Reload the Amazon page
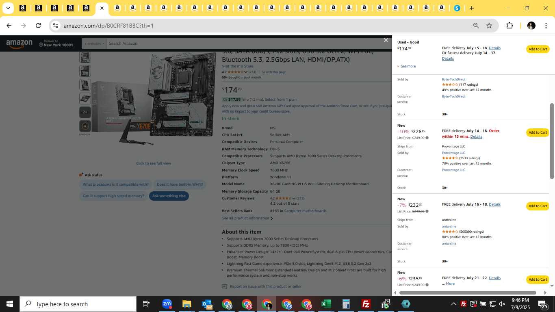 click(x=38, y=26)
